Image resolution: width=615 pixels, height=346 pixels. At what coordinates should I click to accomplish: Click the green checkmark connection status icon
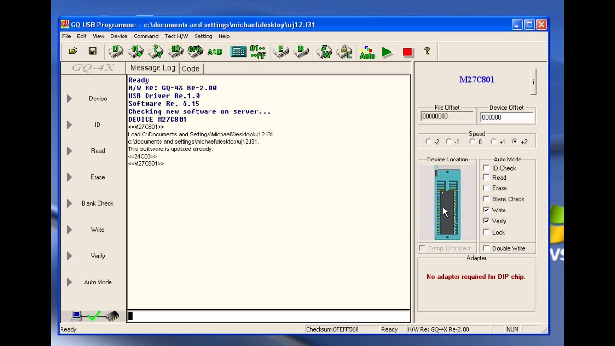(94, 316)
